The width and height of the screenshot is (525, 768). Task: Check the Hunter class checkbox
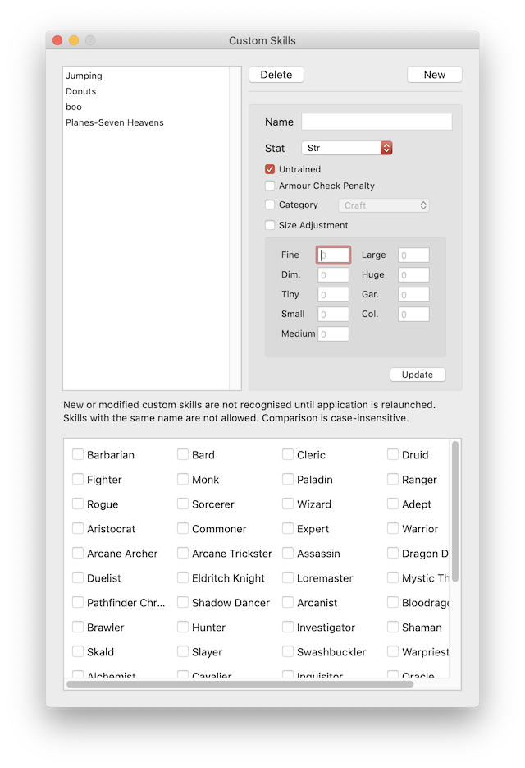(182, 627)
